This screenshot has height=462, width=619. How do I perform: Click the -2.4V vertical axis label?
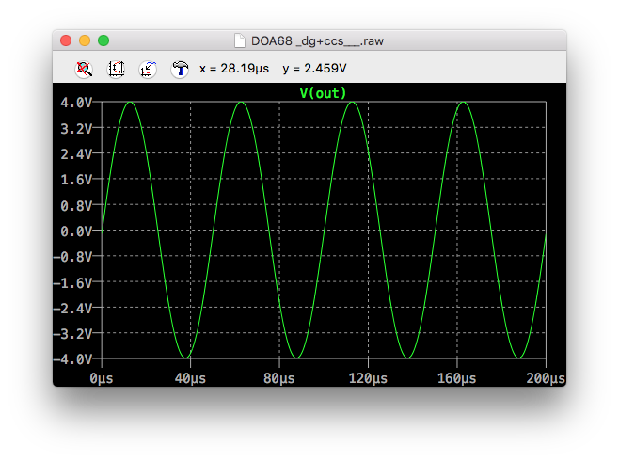click(x=72, y=309)
